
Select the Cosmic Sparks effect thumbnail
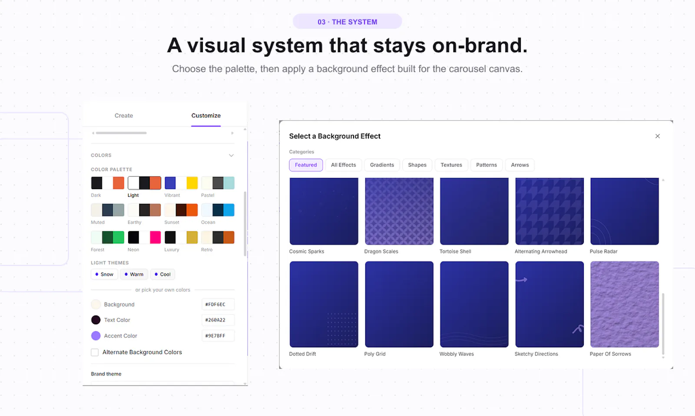click(x=324, y=211)
